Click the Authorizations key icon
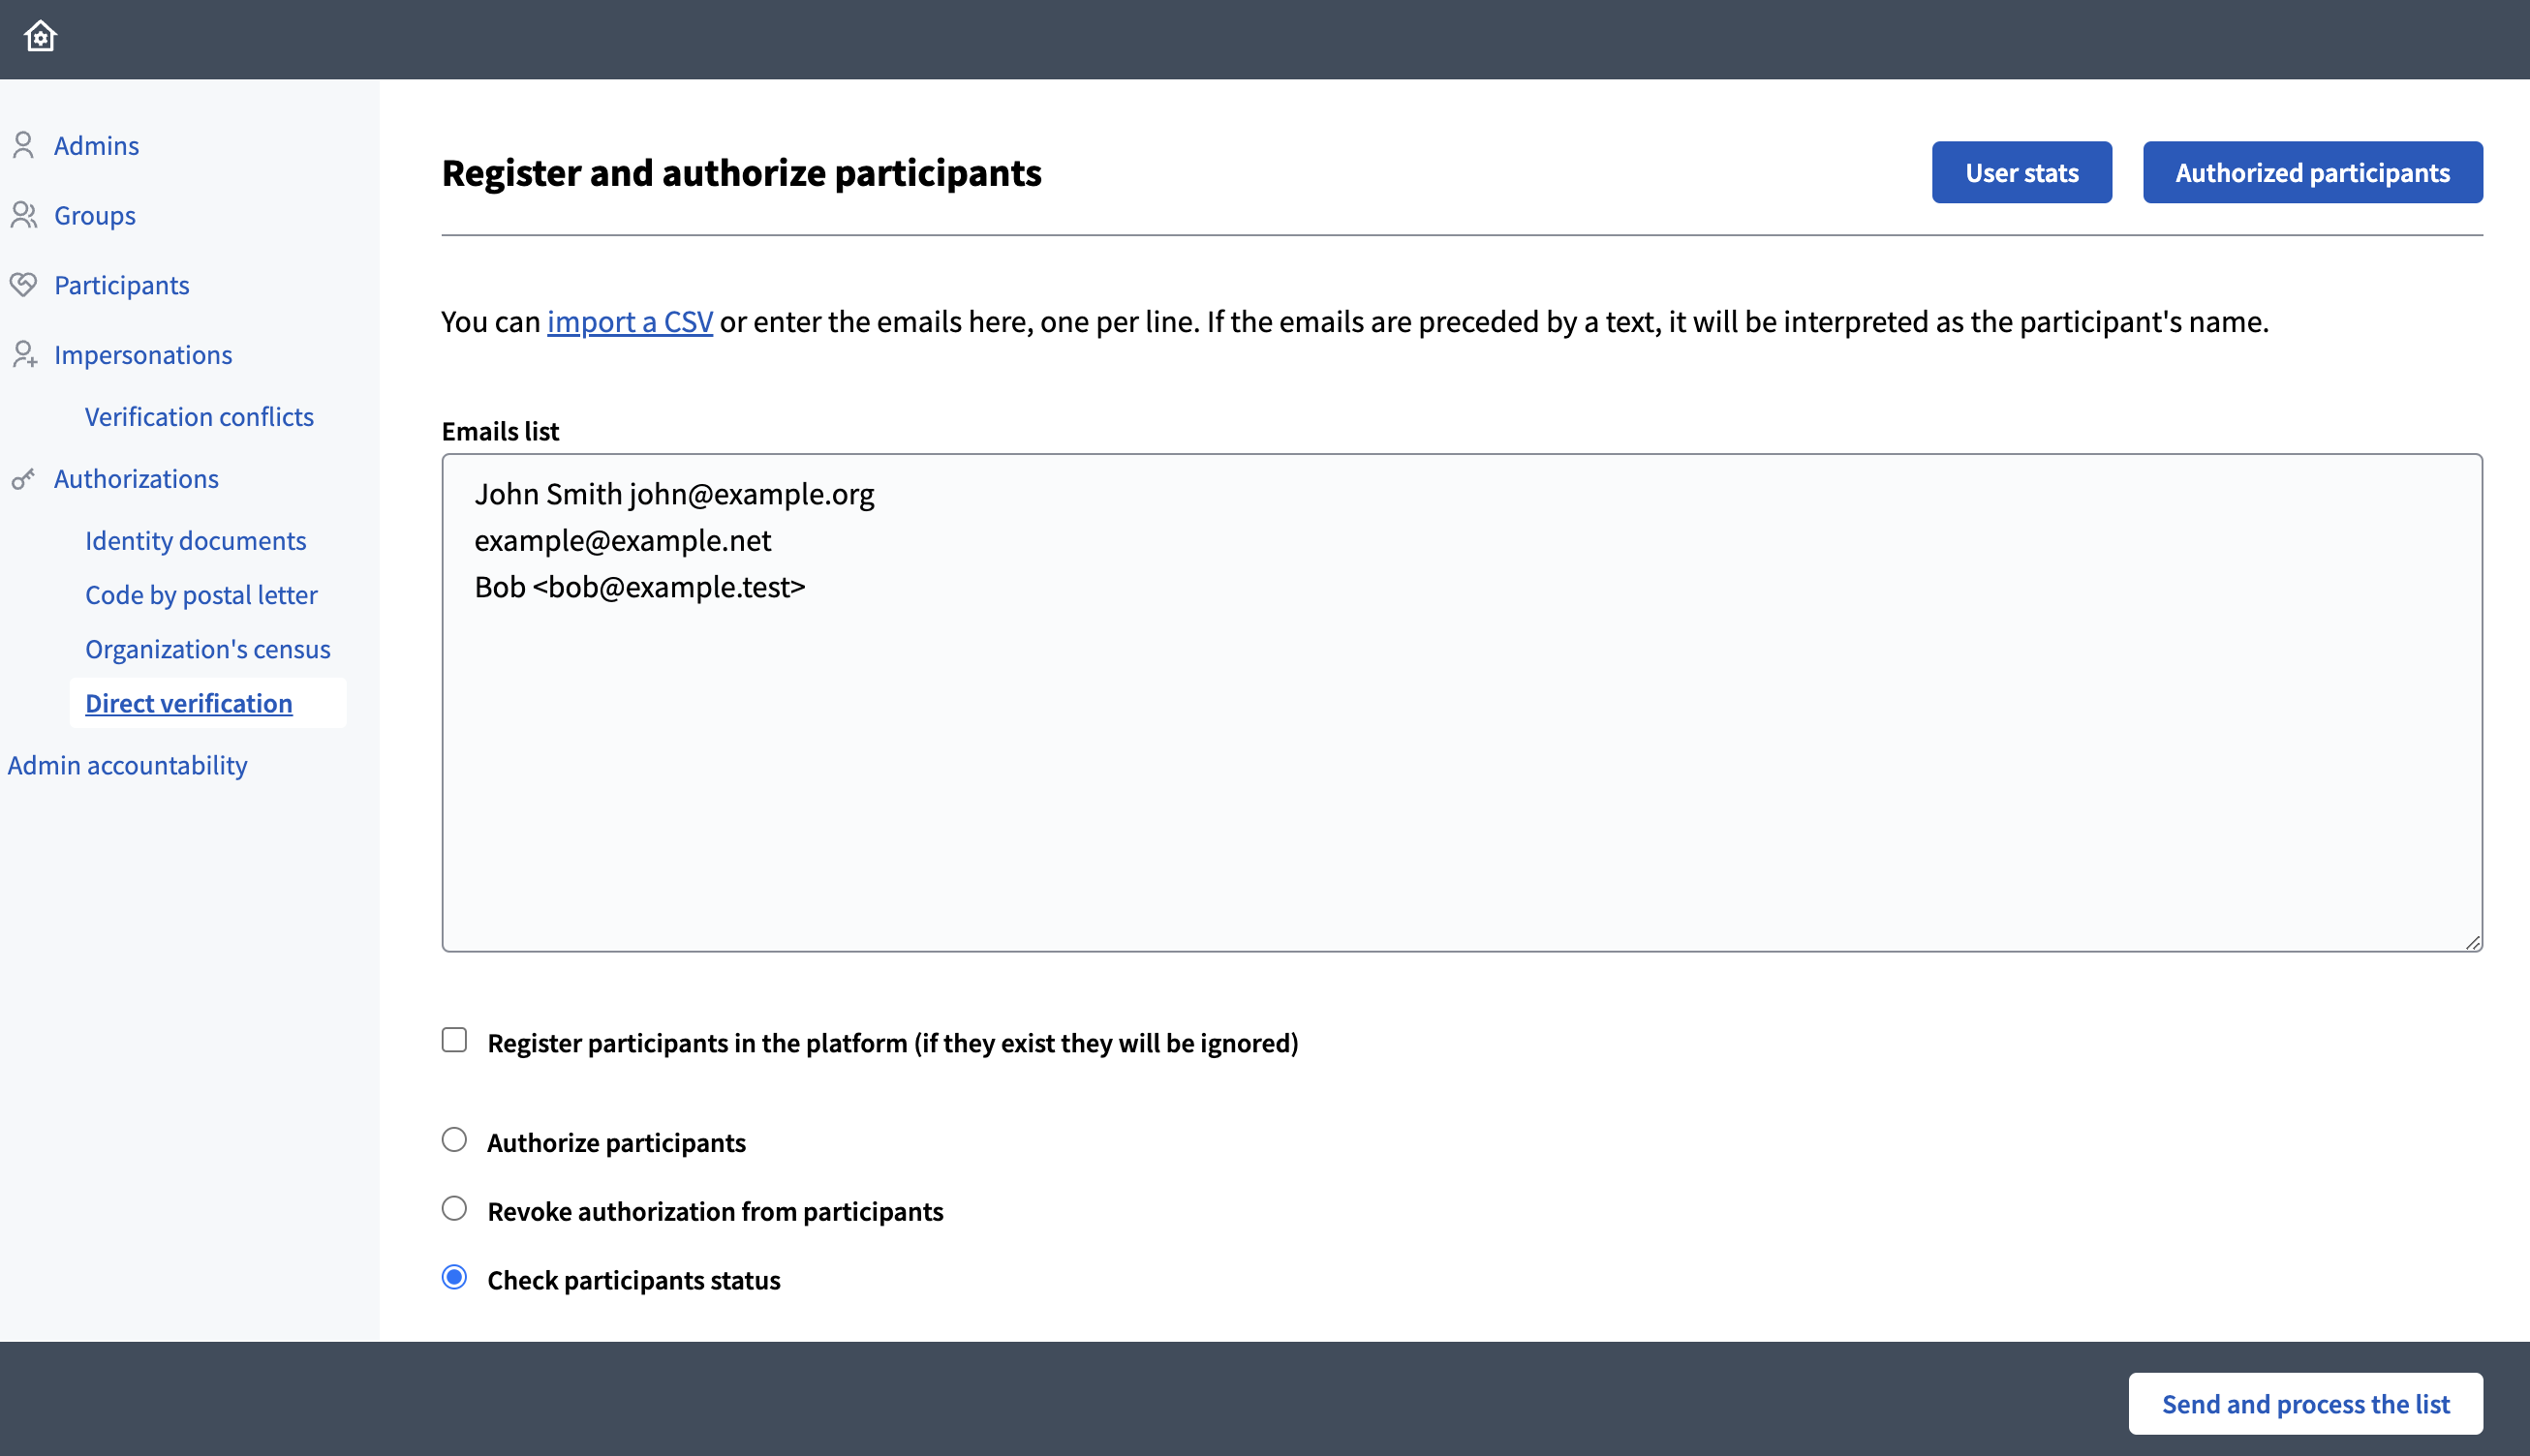 coord(24,479)
